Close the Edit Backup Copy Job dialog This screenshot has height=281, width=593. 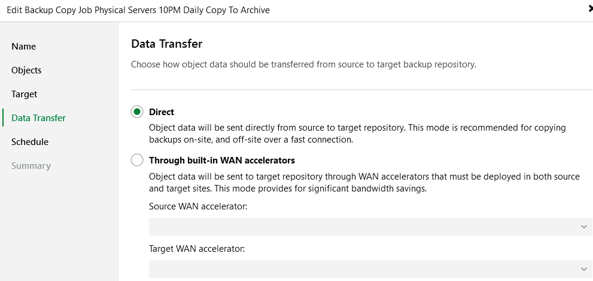click(x=590, y=9)
